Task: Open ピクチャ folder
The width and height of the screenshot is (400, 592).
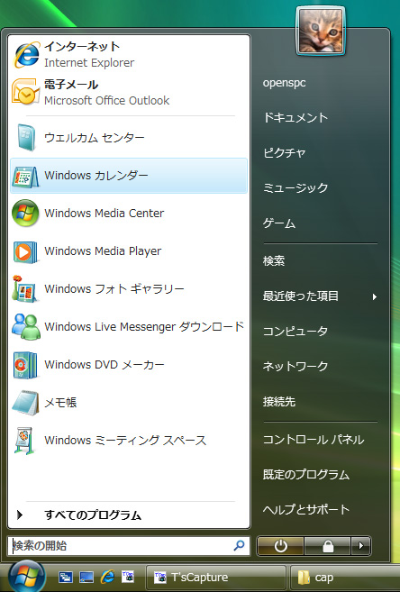Action: [285, 152]
